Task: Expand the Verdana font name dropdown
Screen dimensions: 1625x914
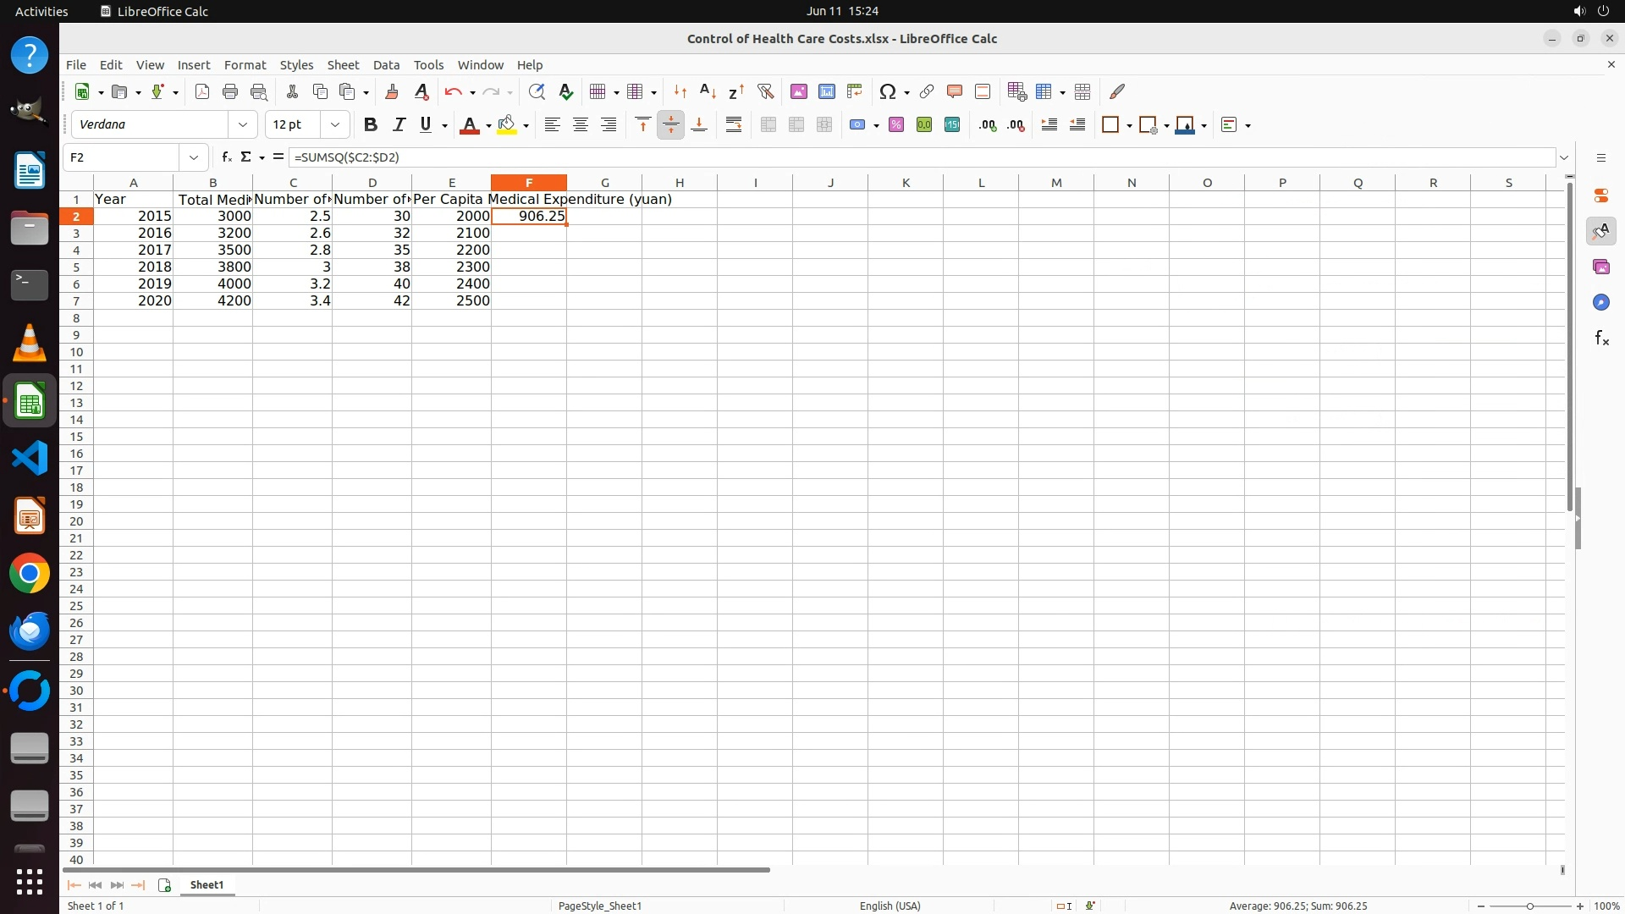Action: point(243,125)
